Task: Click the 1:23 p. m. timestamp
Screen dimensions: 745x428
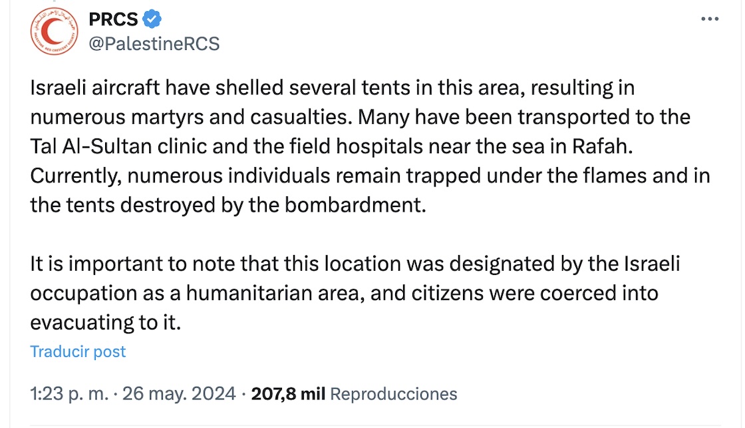Action: (69, 394)
